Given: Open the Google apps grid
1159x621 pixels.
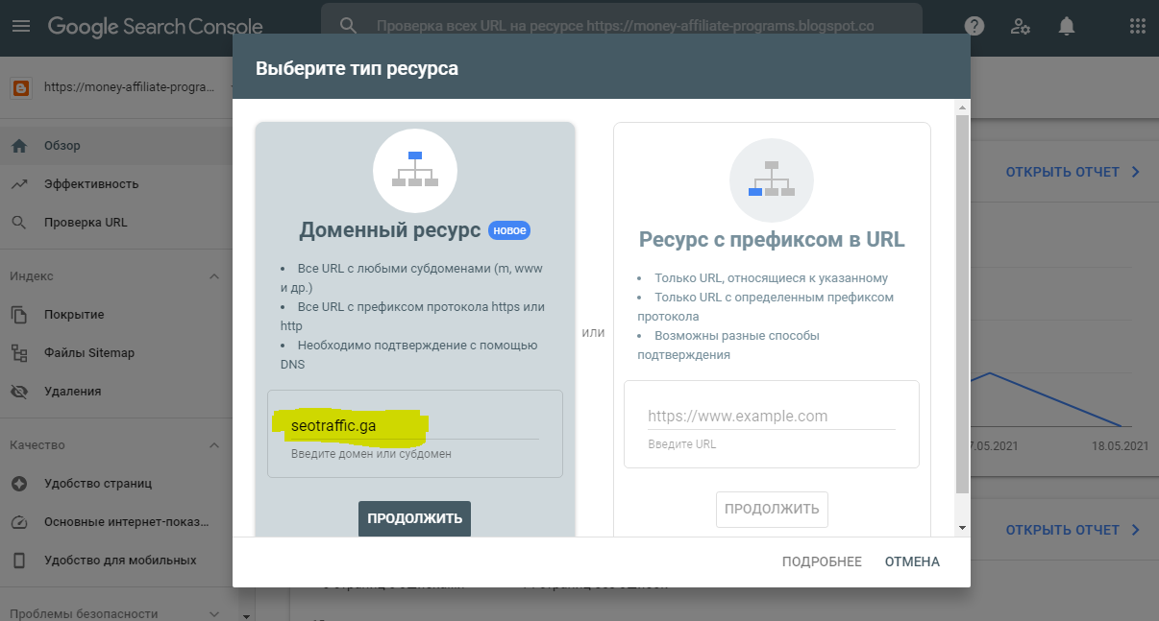Looking at the screenshot, I should tap(1138, 26).
